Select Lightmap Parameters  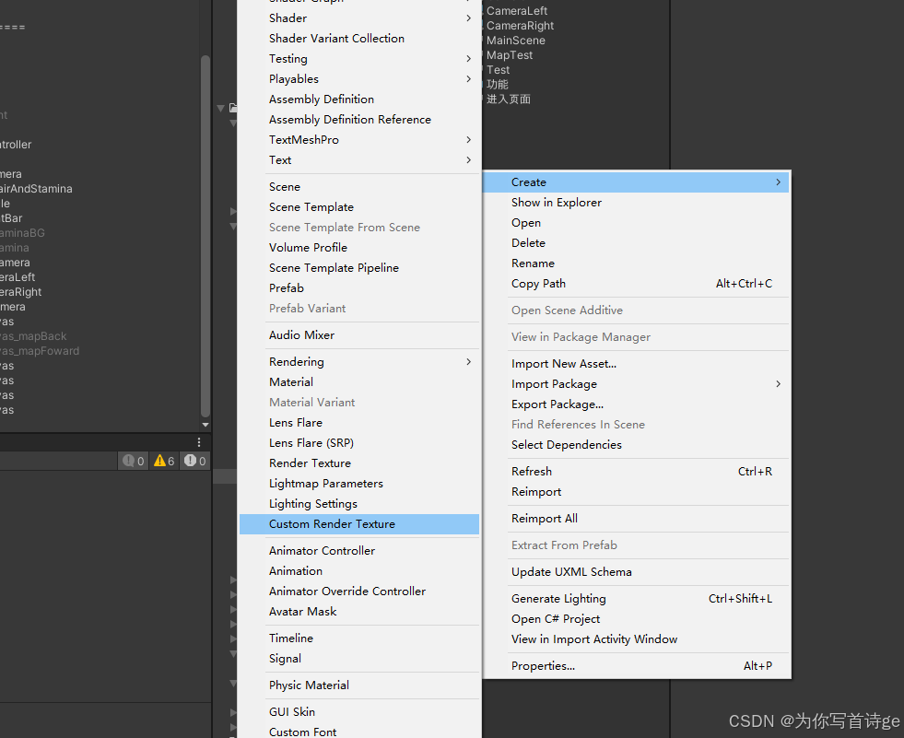tap(359, 484)
